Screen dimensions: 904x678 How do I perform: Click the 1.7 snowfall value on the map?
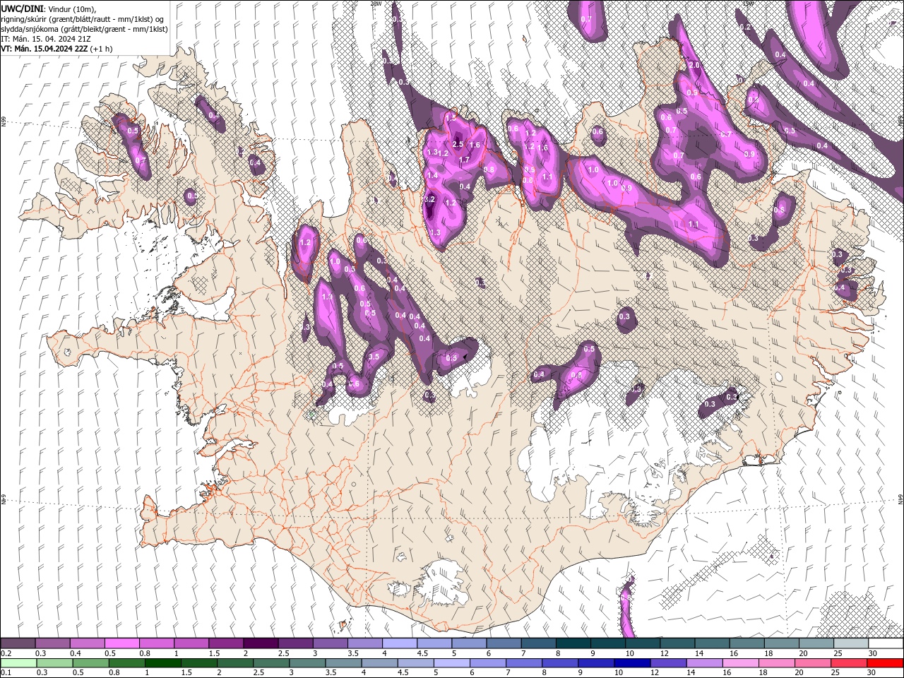pos(464,160)
